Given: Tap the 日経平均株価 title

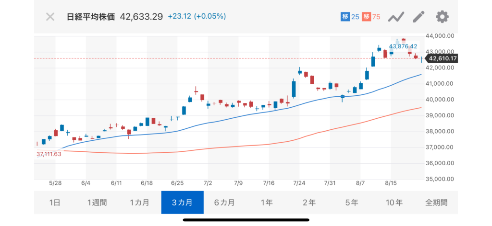Looking at the screenshot, I should pos(91,17).
